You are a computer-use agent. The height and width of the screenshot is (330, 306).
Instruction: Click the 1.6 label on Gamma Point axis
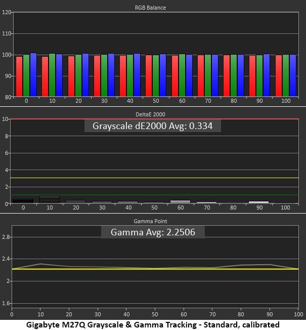[6, 303]
